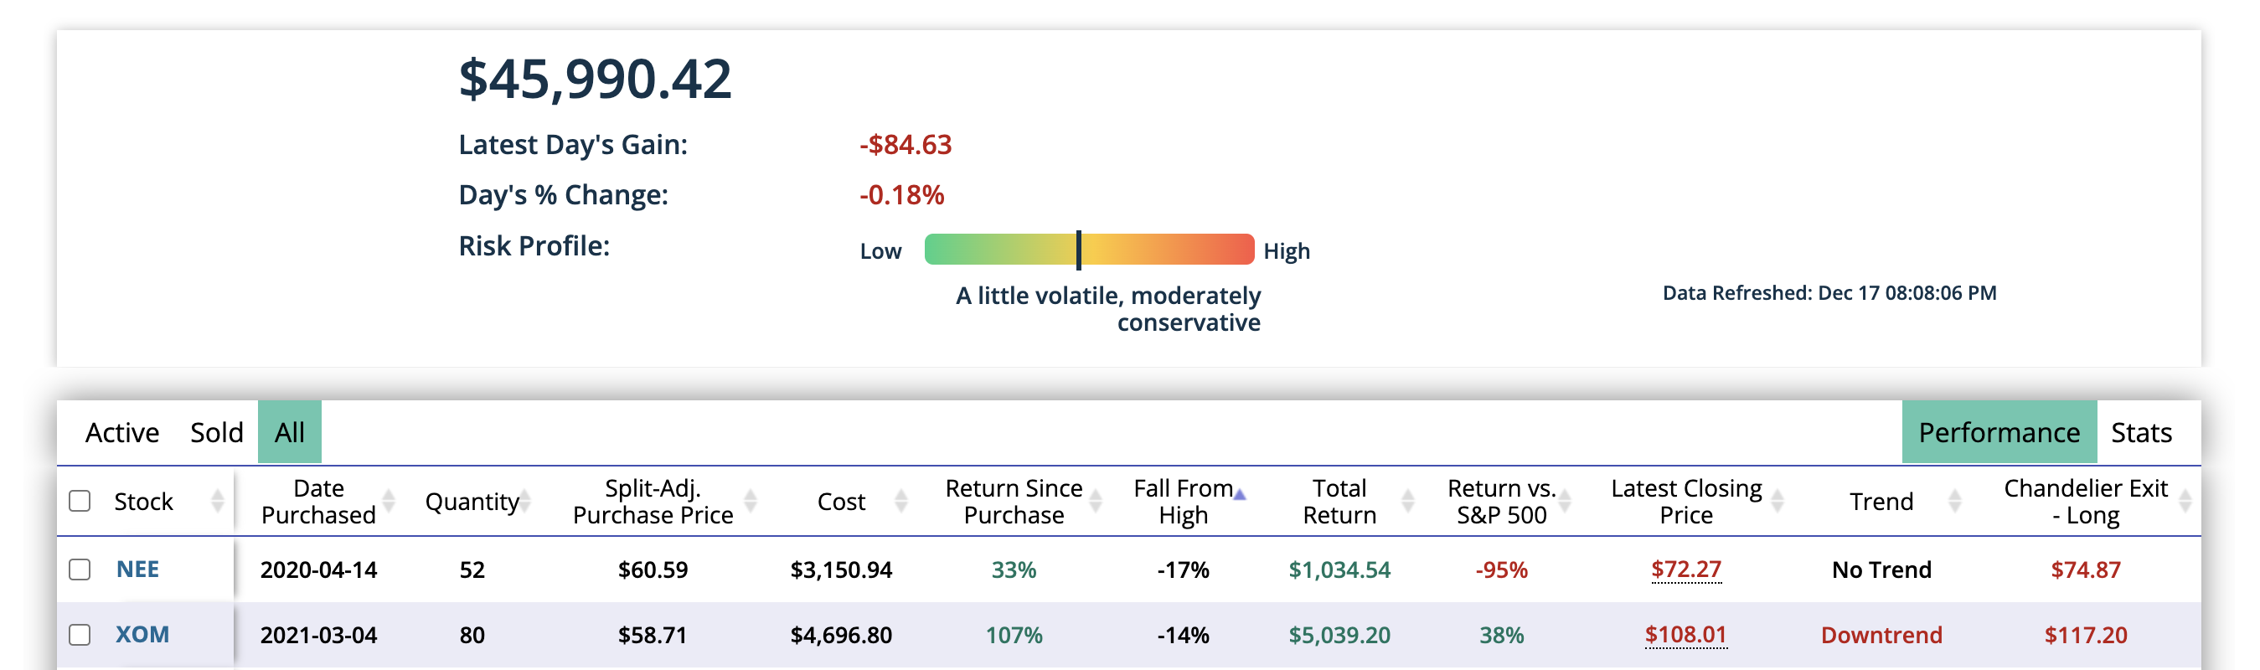Check the select-all checkbox in table header

pyautogui.click(x=80, y=501)
